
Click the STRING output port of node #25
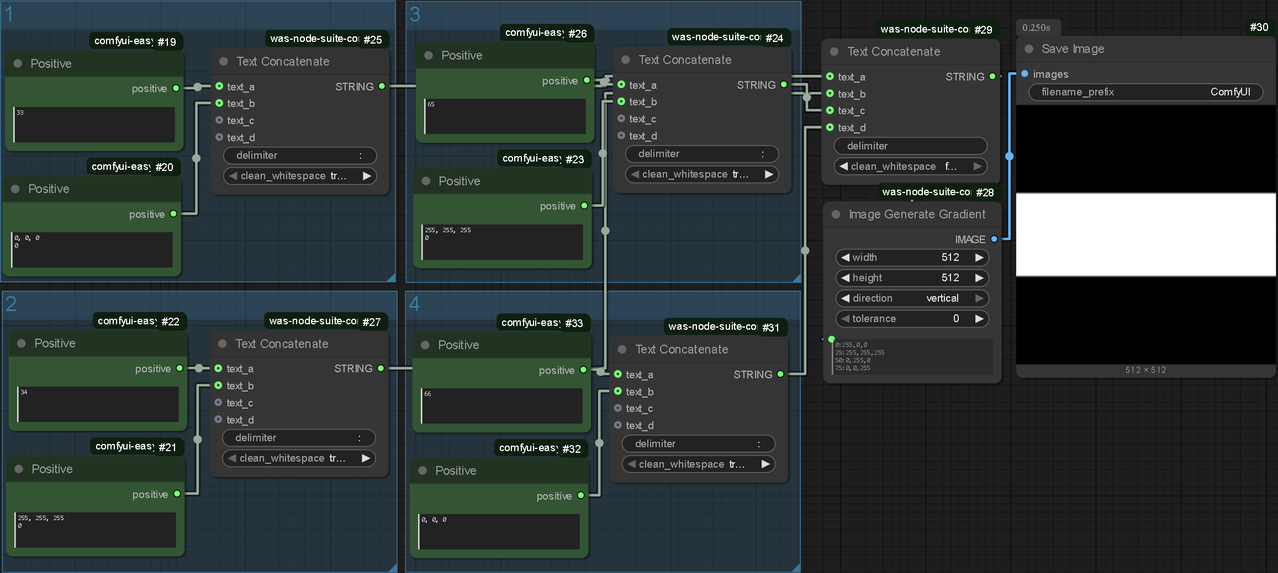pos(382,87)
